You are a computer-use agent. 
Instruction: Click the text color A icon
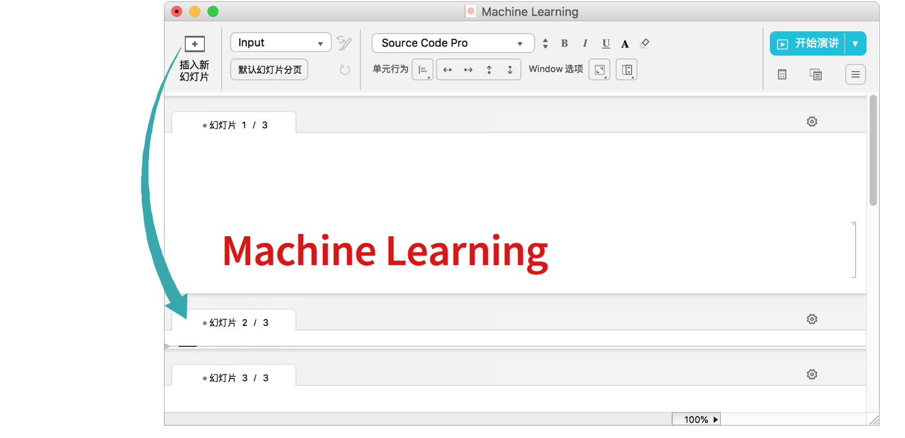click(625, 44)
